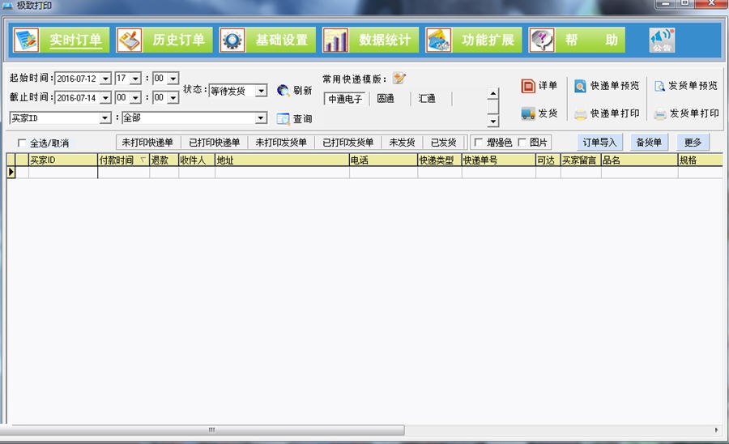This screenshot has height=444, width=729.
Task: Click the 发货 truck icon
Action: pyautogui.click(x=528, y=113)
